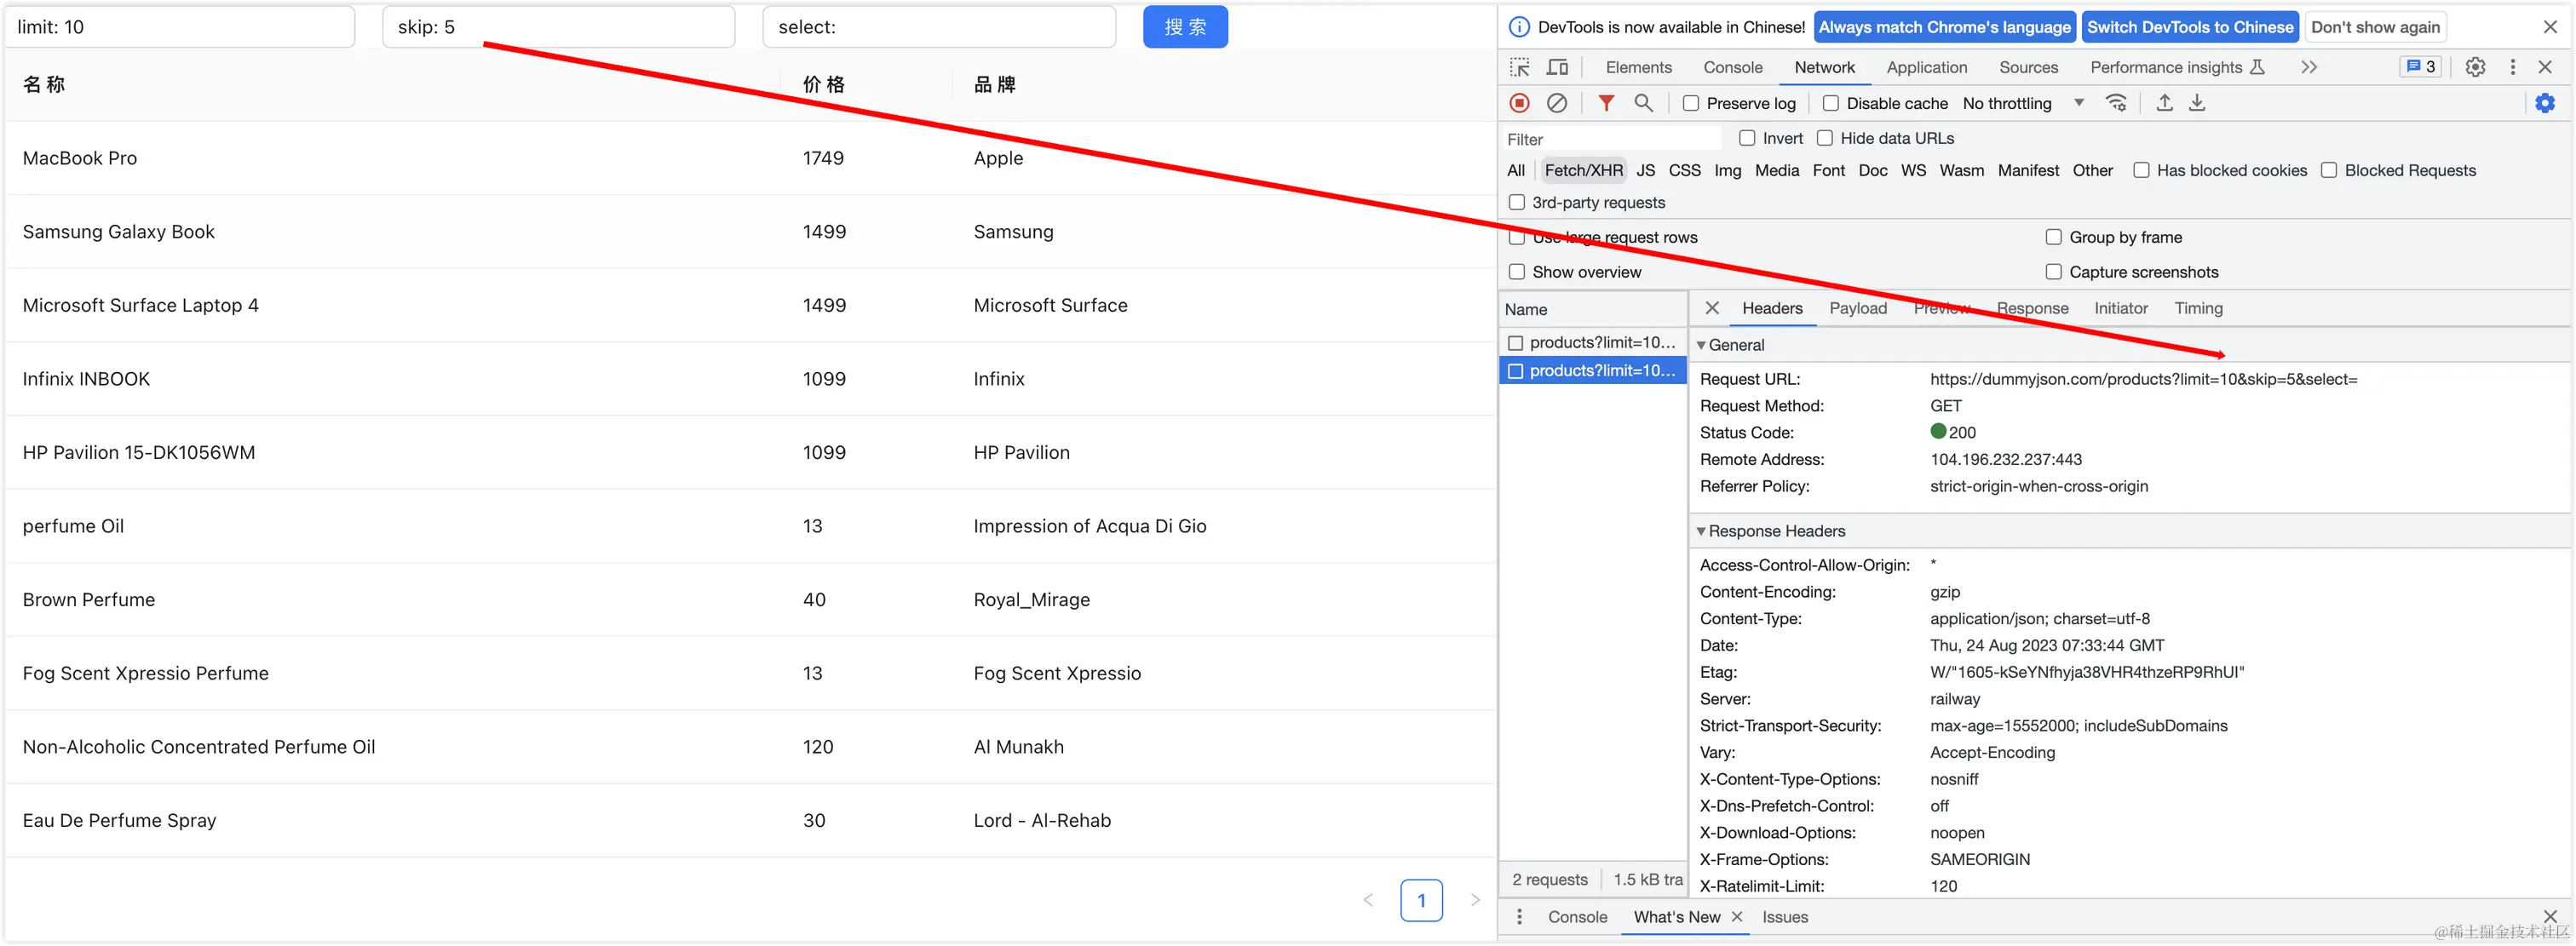
Task: Filter requests by JS type
Action: pyautogui.click(x=1646, y=170)
